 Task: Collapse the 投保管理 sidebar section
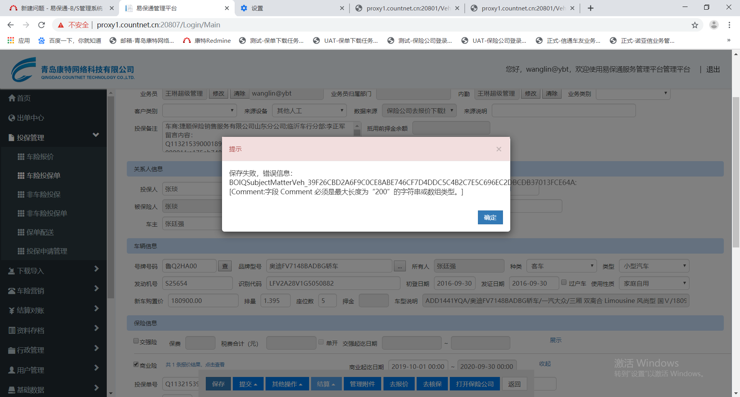click(x=53, y=138)
